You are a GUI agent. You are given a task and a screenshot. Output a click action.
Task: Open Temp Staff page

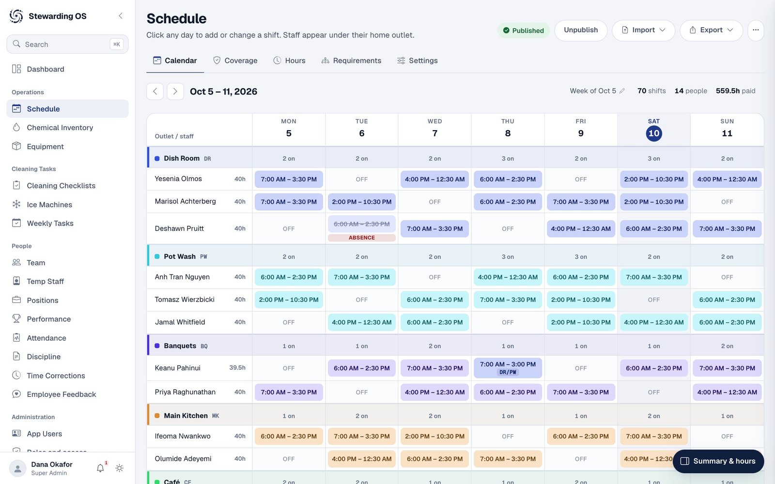click(x=67, y=282)
